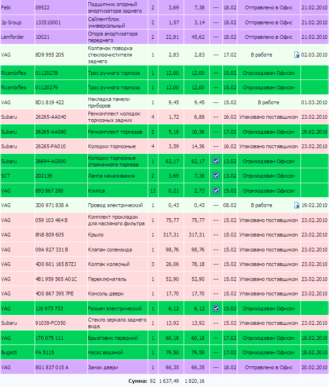Viewport: 329px width, 387px height.
Task: Click 'Клапан соленоида' description
Action: pyautogui.click(x=110, y=250)
